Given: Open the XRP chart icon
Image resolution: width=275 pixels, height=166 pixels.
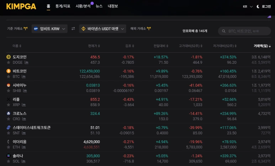Looking at the screenshot, I should coord(24,105).
